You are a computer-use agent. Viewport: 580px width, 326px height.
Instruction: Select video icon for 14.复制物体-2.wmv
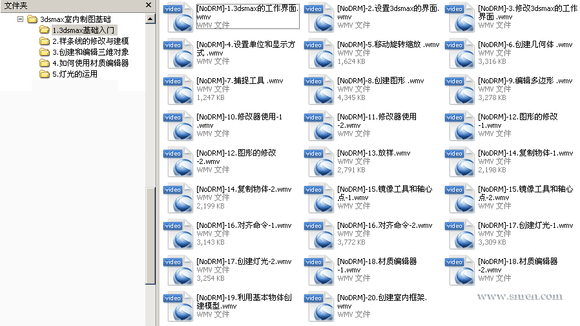tap(178, 198)
